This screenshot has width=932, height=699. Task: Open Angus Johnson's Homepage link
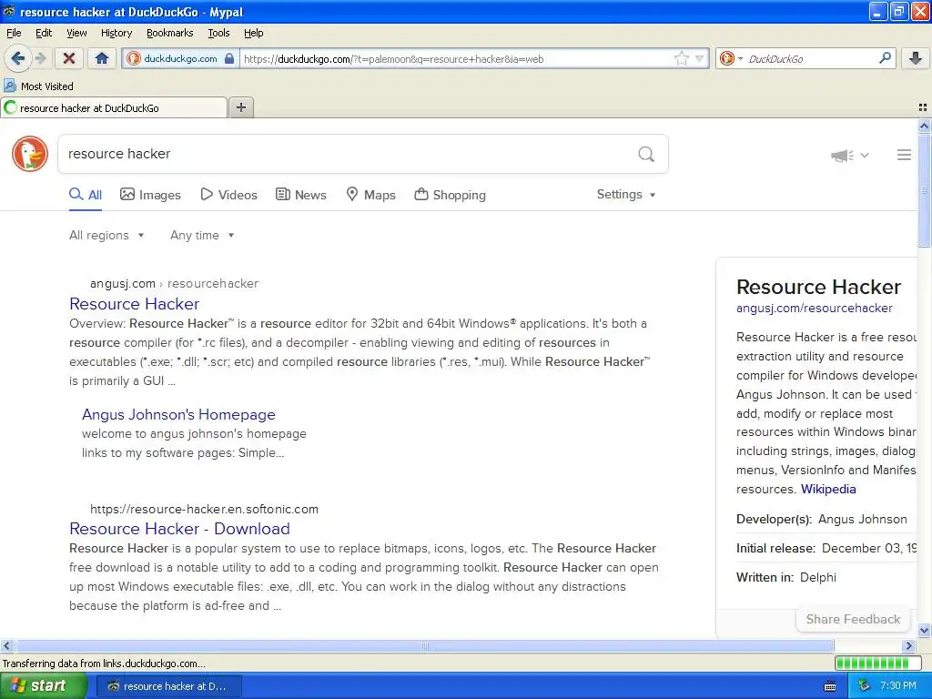[x=178, y=414]
